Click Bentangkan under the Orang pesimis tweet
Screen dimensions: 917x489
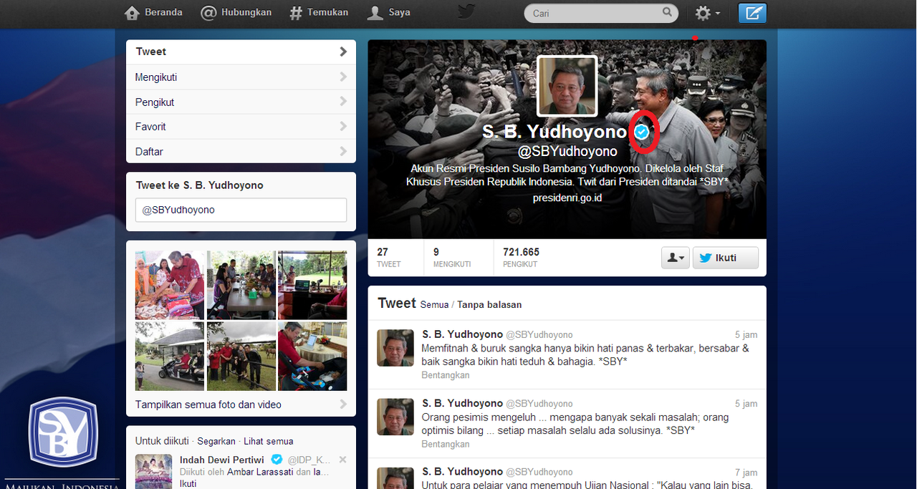(446, 444)
